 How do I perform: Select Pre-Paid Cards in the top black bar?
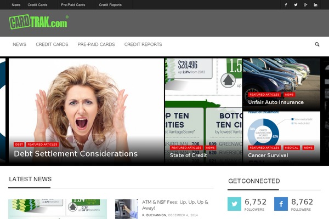coord(73,5)
